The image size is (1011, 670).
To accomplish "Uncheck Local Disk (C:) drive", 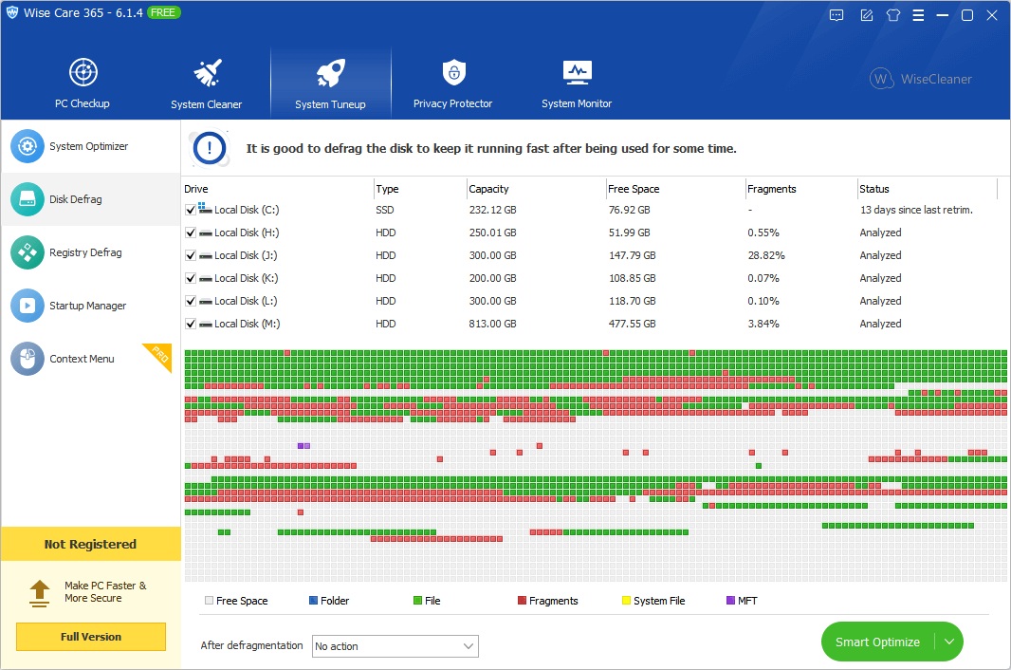I will click(188, 209).
